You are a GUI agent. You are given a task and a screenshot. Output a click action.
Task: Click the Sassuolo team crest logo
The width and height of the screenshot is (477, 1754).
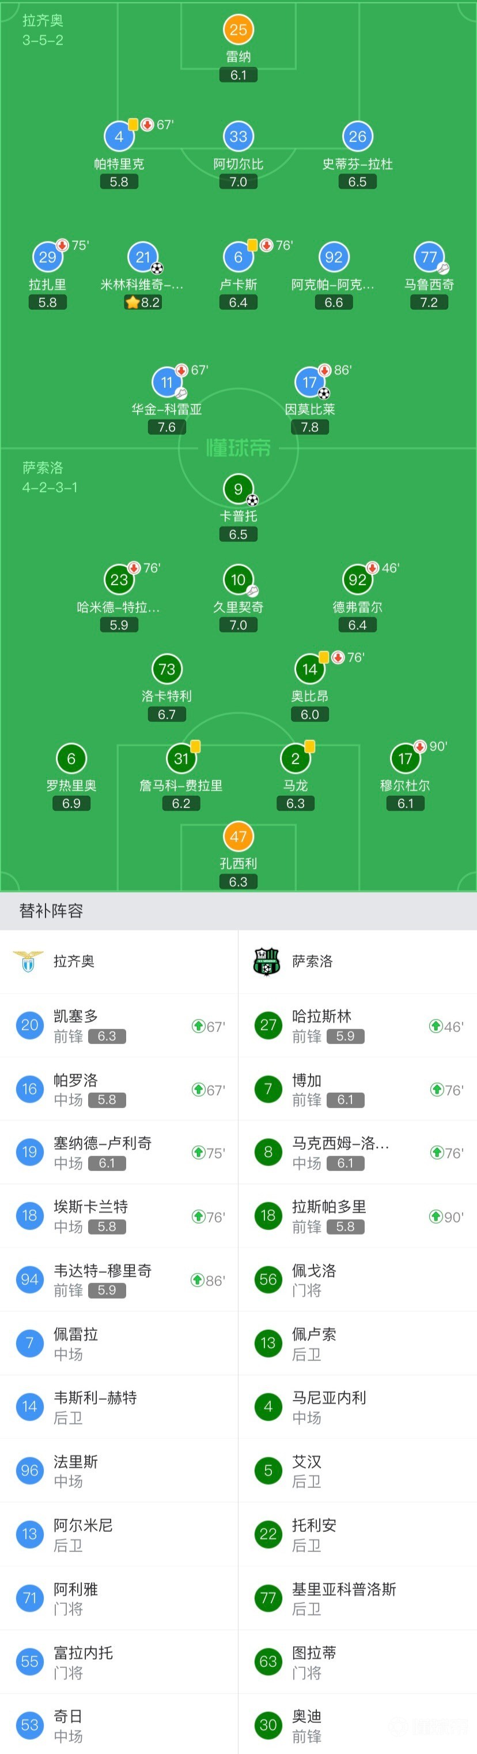(x=266, y=962)
